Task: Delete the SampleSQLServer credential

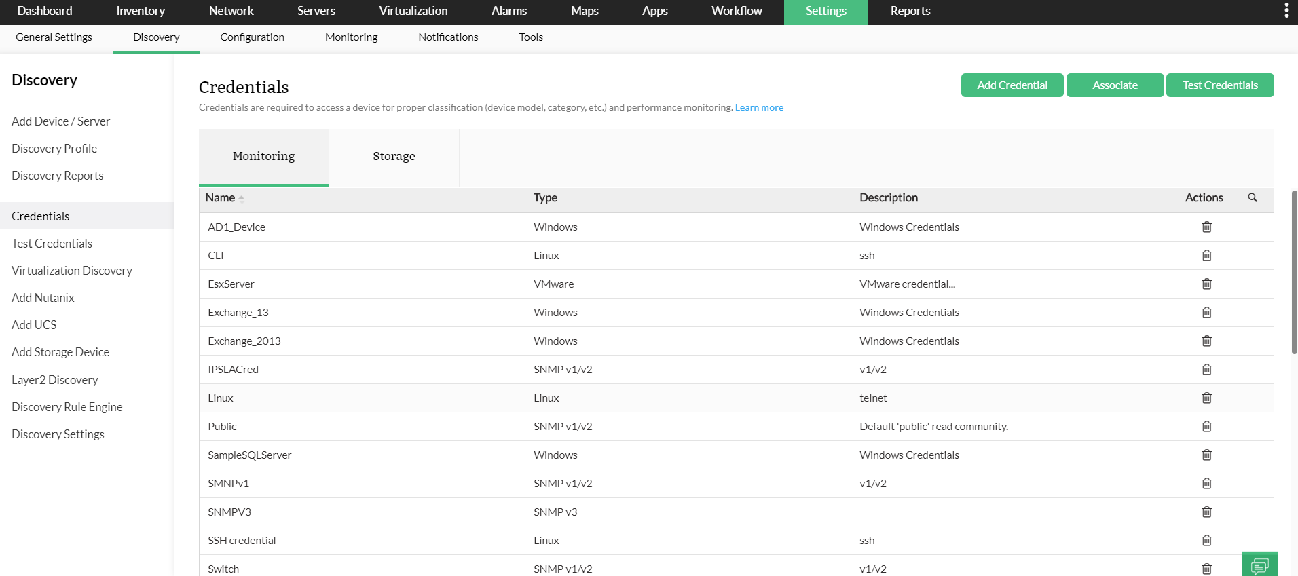Action: pos(1206,455)
